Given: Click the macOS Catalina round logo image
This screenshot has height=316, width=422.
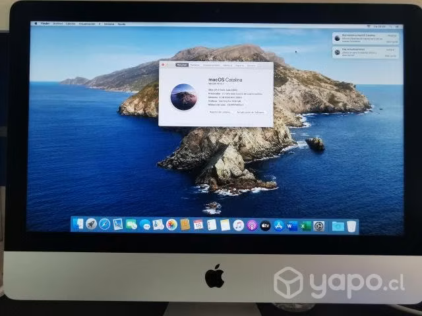Looking at the screenshot, I should (x=184, y=97).
